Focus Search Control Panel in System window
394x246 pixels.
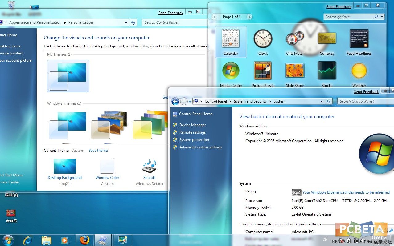(366, 101)
